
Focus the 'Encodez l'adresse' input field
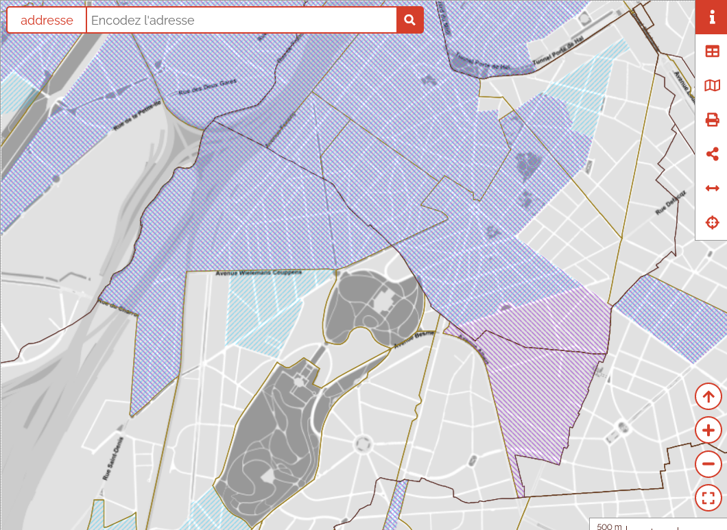pos(241,21)
